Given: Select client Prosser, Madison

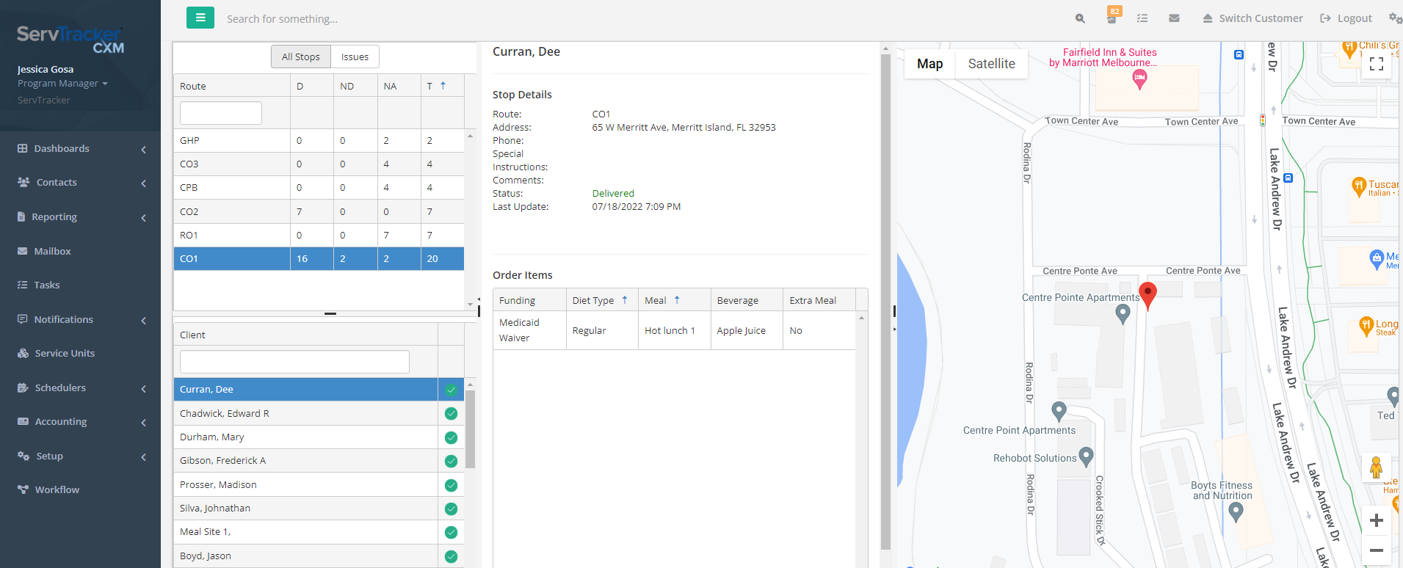Looking at the screenshot, I should (305, 484).
